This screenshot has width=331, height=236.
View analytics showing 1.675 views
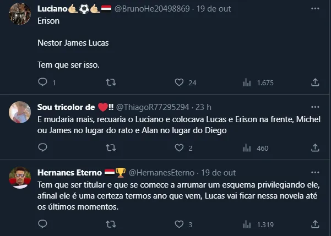point(247,83)
